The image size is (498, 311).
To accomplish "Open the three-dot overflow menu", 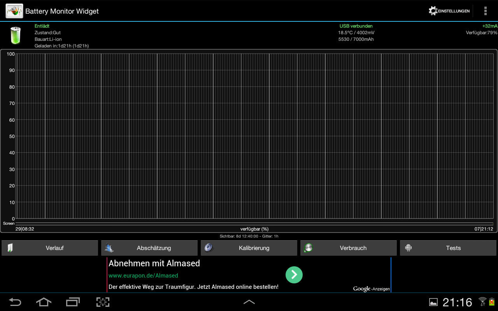I will pyautogui.click(x=485, y=11).
